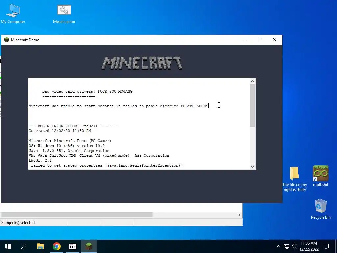
Task: Click the 'failed to get system properties' line
Action: click(106, 165)
